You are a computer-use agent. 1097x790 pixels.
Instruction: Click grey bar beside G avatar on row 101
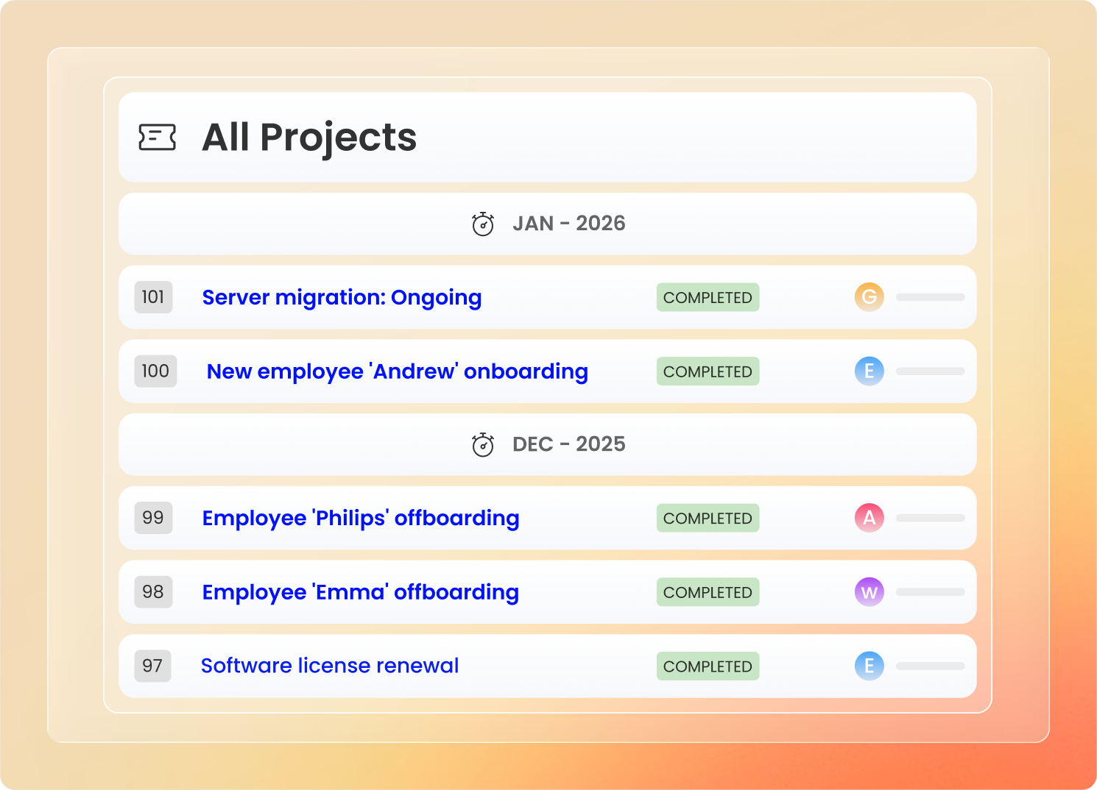click(x=931, y=297)
